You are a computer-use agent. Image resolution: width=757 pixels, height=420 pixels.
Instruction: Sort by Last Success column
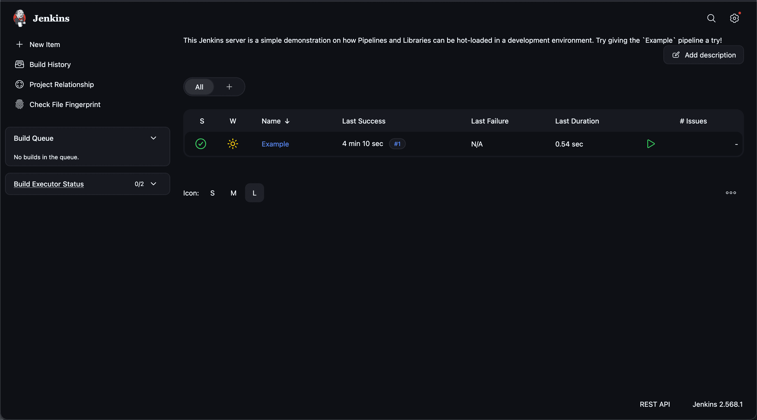(363, 121)
